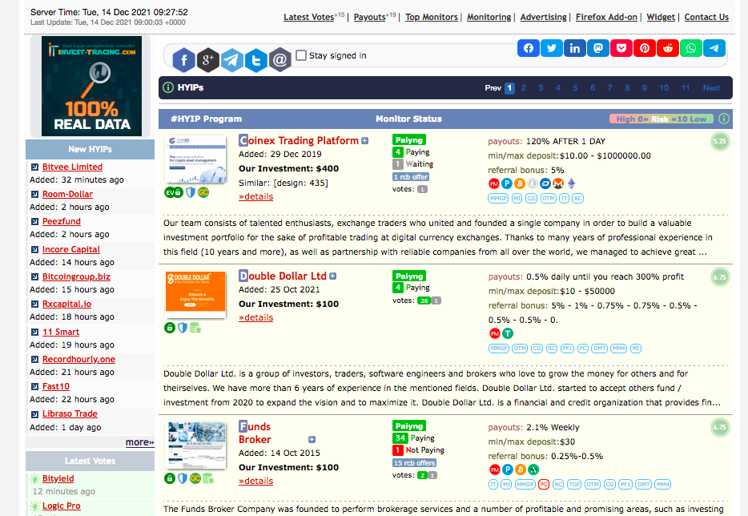Open the Payouts menu link
This screenshot has width=748, height=516.
click(370, 17)
